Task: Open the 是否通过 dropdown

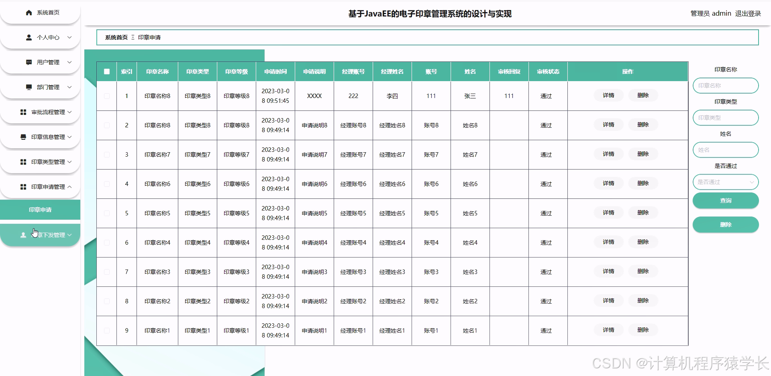Action: tap(725, 182)
